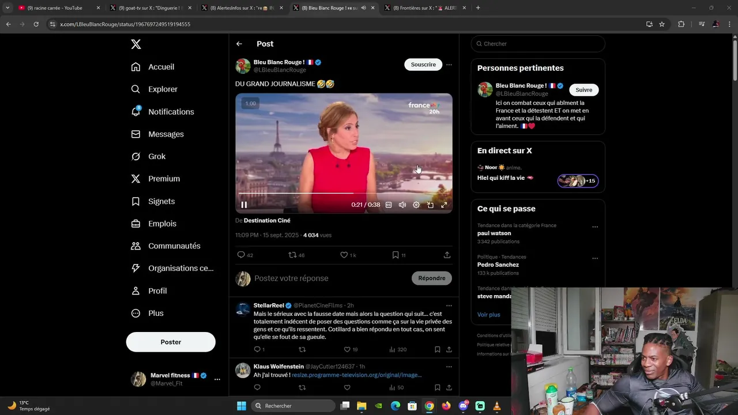Open File Explorer from taskbar

coord(362,406)
